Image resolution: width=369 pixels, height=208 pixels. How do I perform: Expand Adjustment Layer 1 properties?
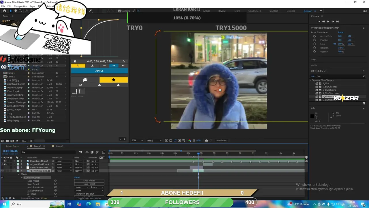pos(15,168)
